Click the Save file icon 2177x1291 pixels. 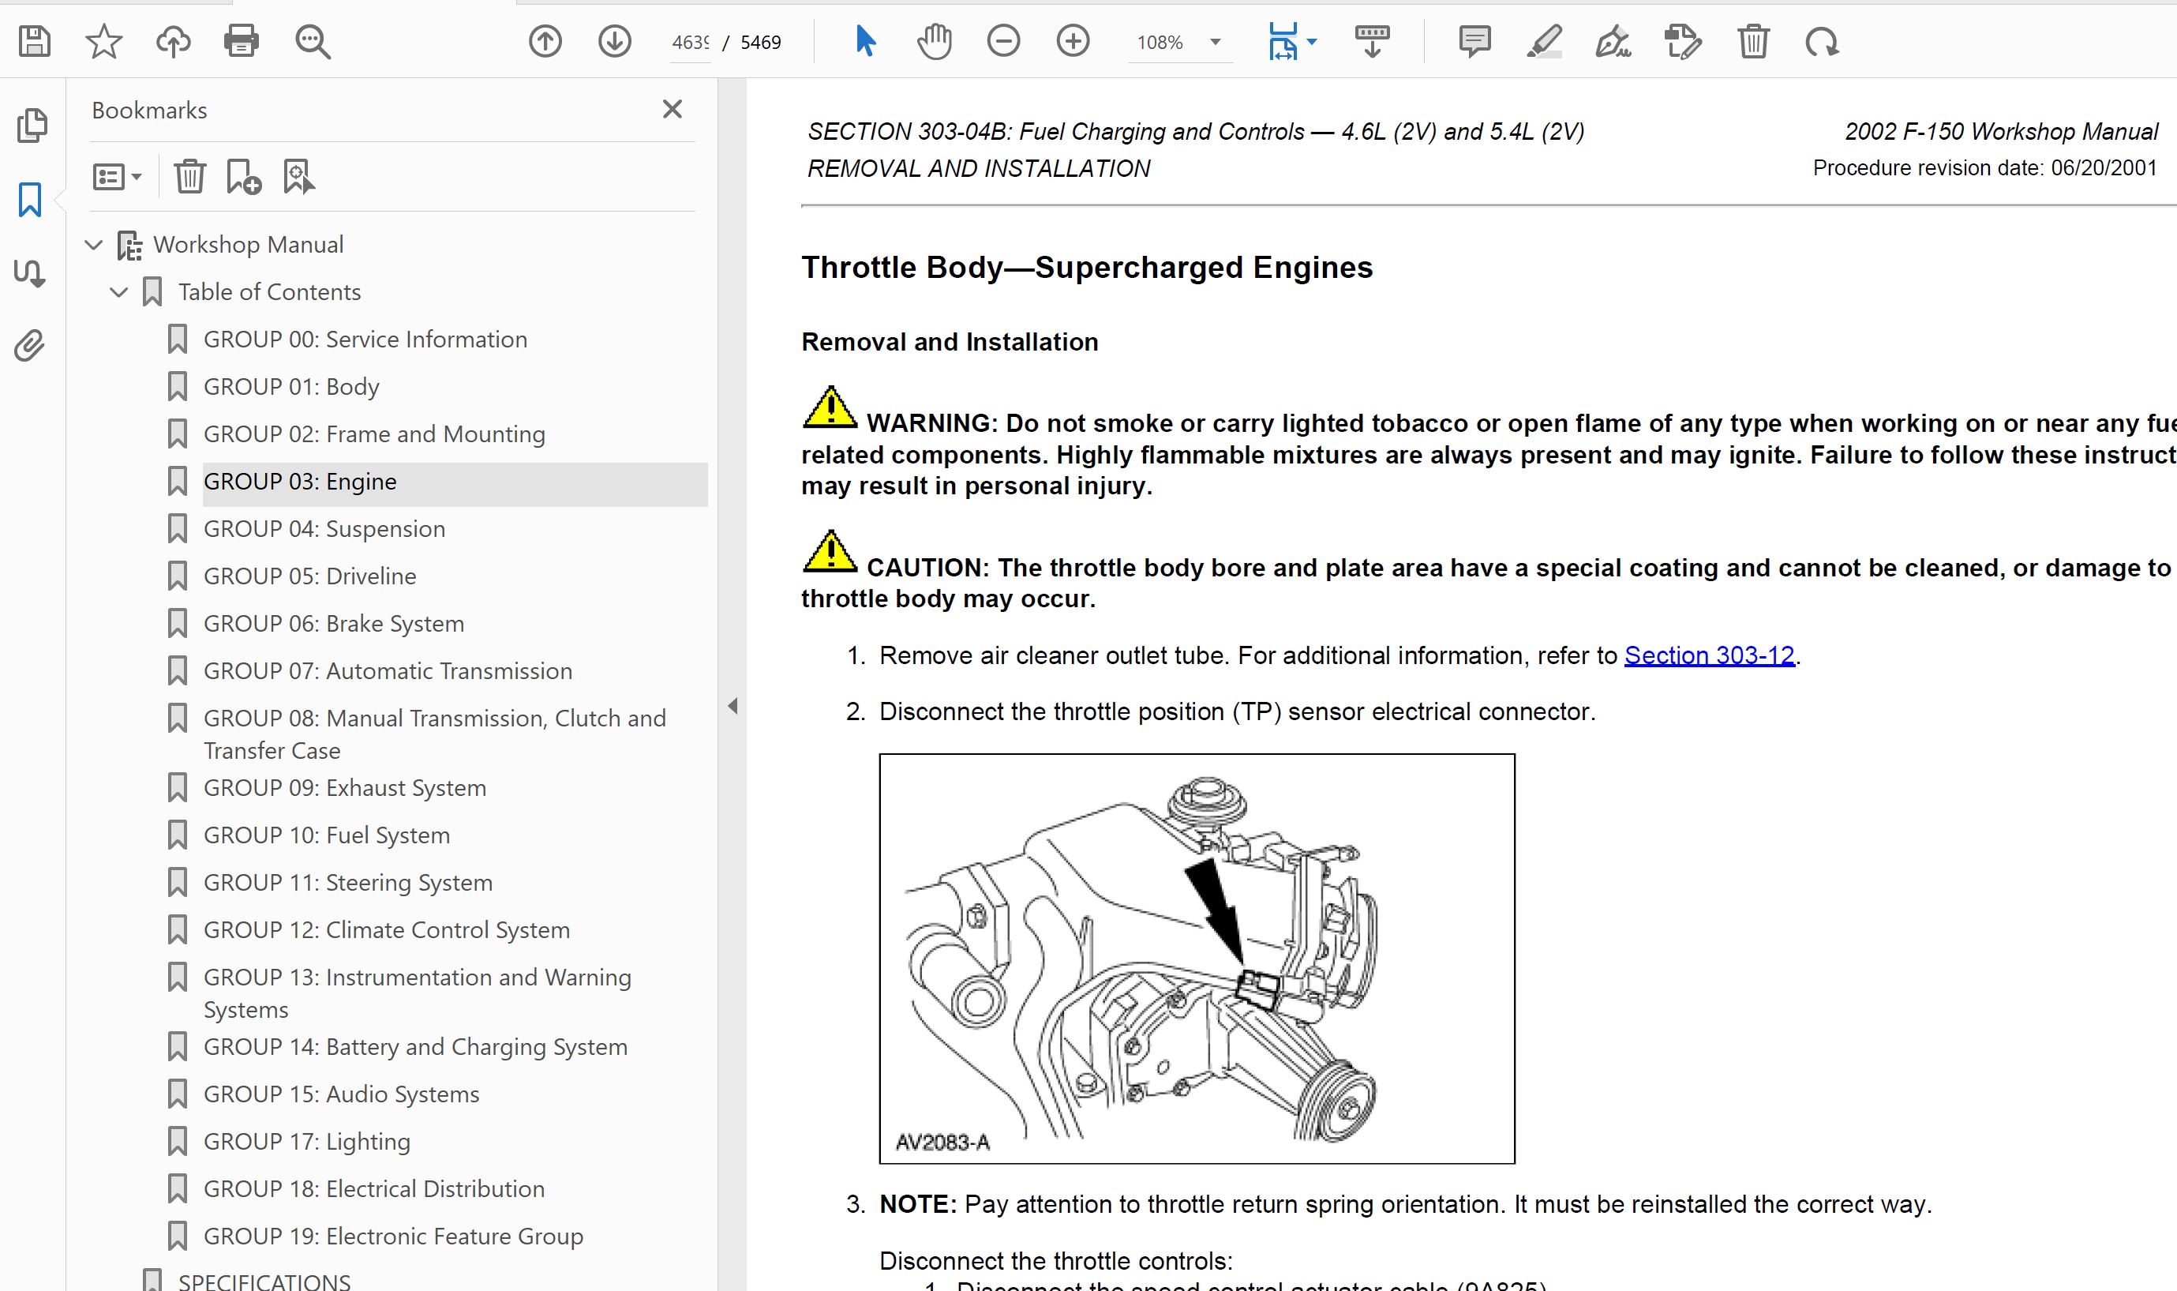pos(35,42)
